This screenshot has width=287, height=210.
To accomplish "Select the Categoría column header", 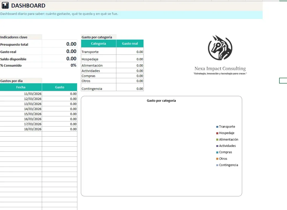I will [x=98, y=43].
